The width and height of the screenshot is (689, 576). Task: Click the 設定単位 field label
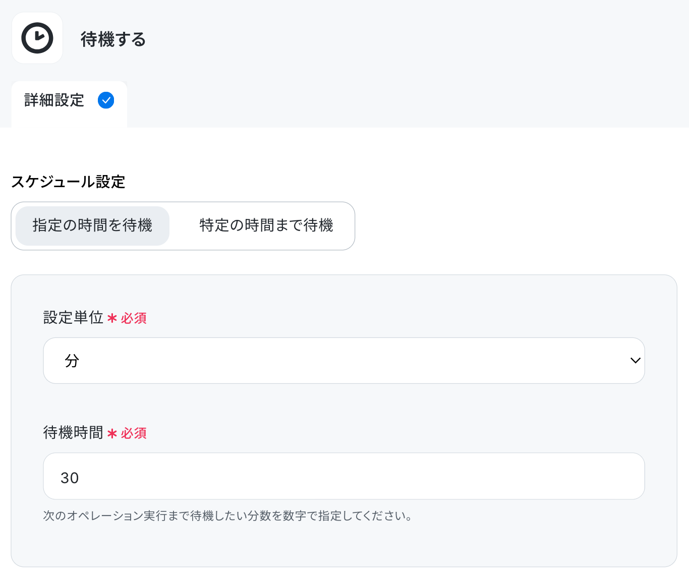(73, 317)
